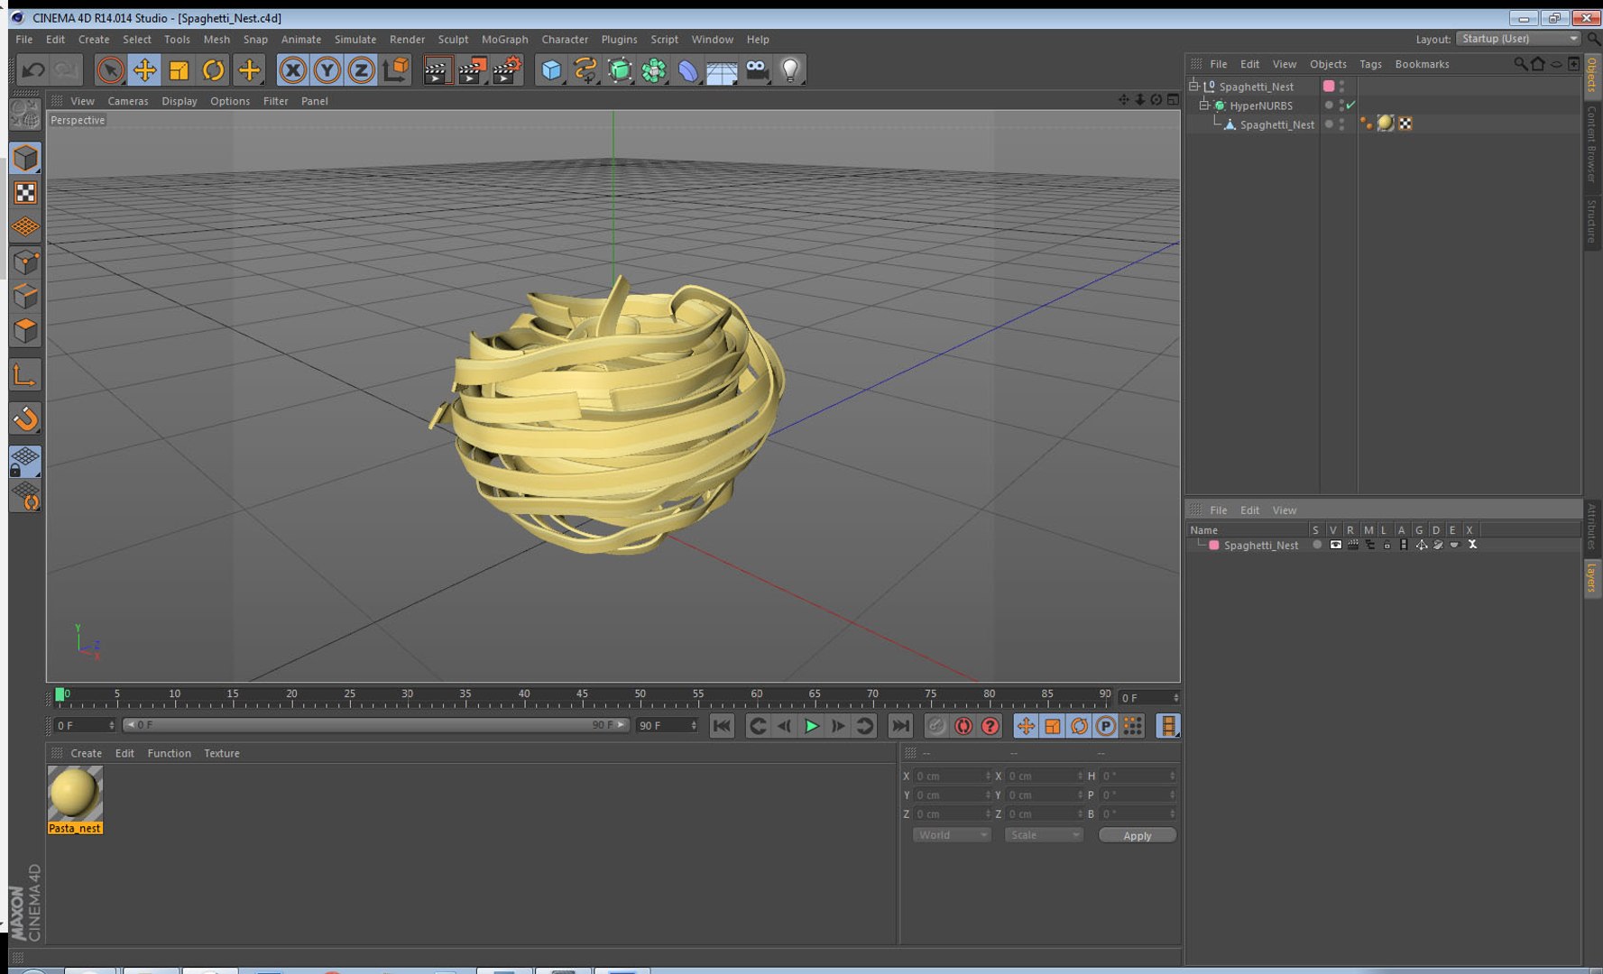Toggle Spaghetti_Nest layer view visibility
The image size is (1603, 974).
1335,545
